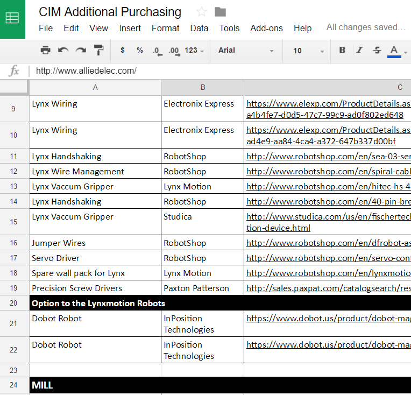This screenshot has width=411, height=395.
Task: Select column C header
Action: click(328, 87)
